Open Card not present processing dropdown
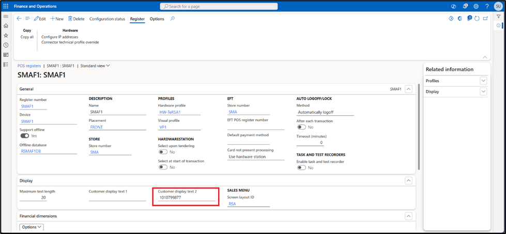506x234 pixels. tap(255, 157)
